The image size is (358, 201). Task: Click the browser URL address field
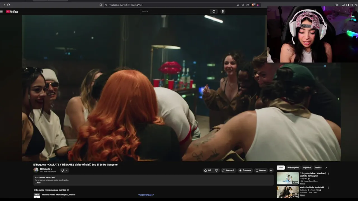(x=171, y=5)
